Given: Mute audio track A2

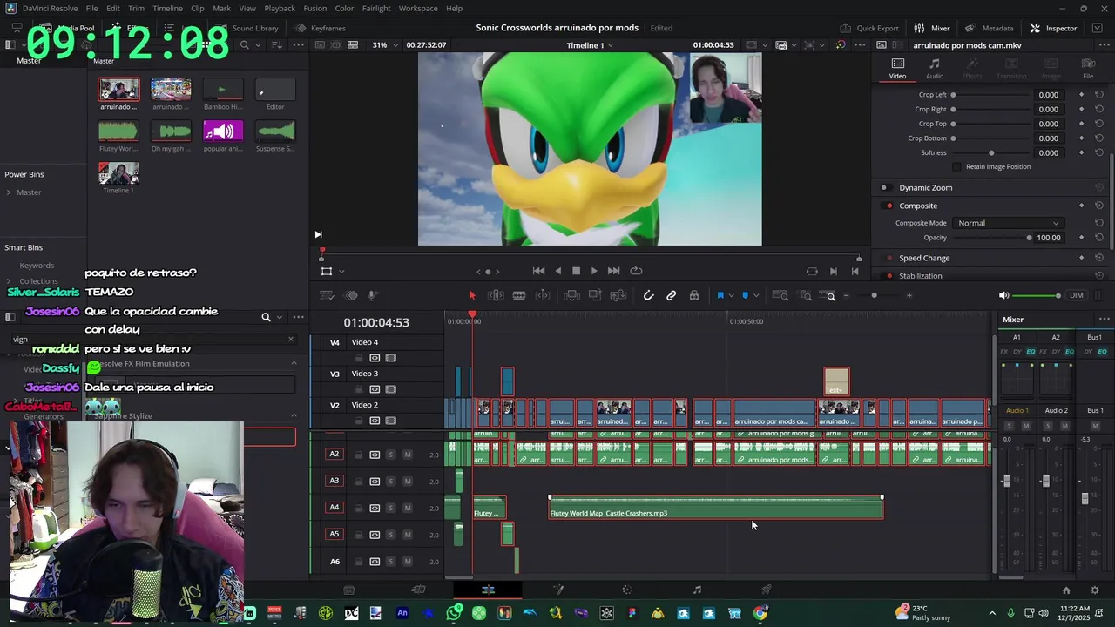Looking at the screenshot, I should pyautogui.click(x=407, y=455).
